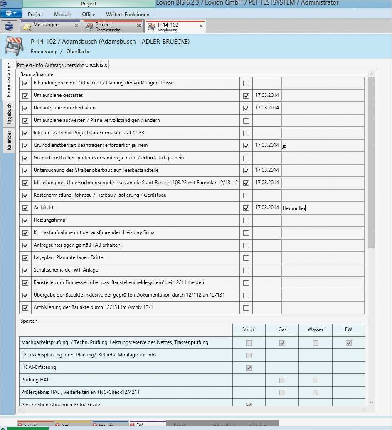Tick the completion checkbox in the 'Erkundungen in der Örtlichkeit' row
Image resolution: width=392 pixels, height=430 pixels.
pos(246,83)
